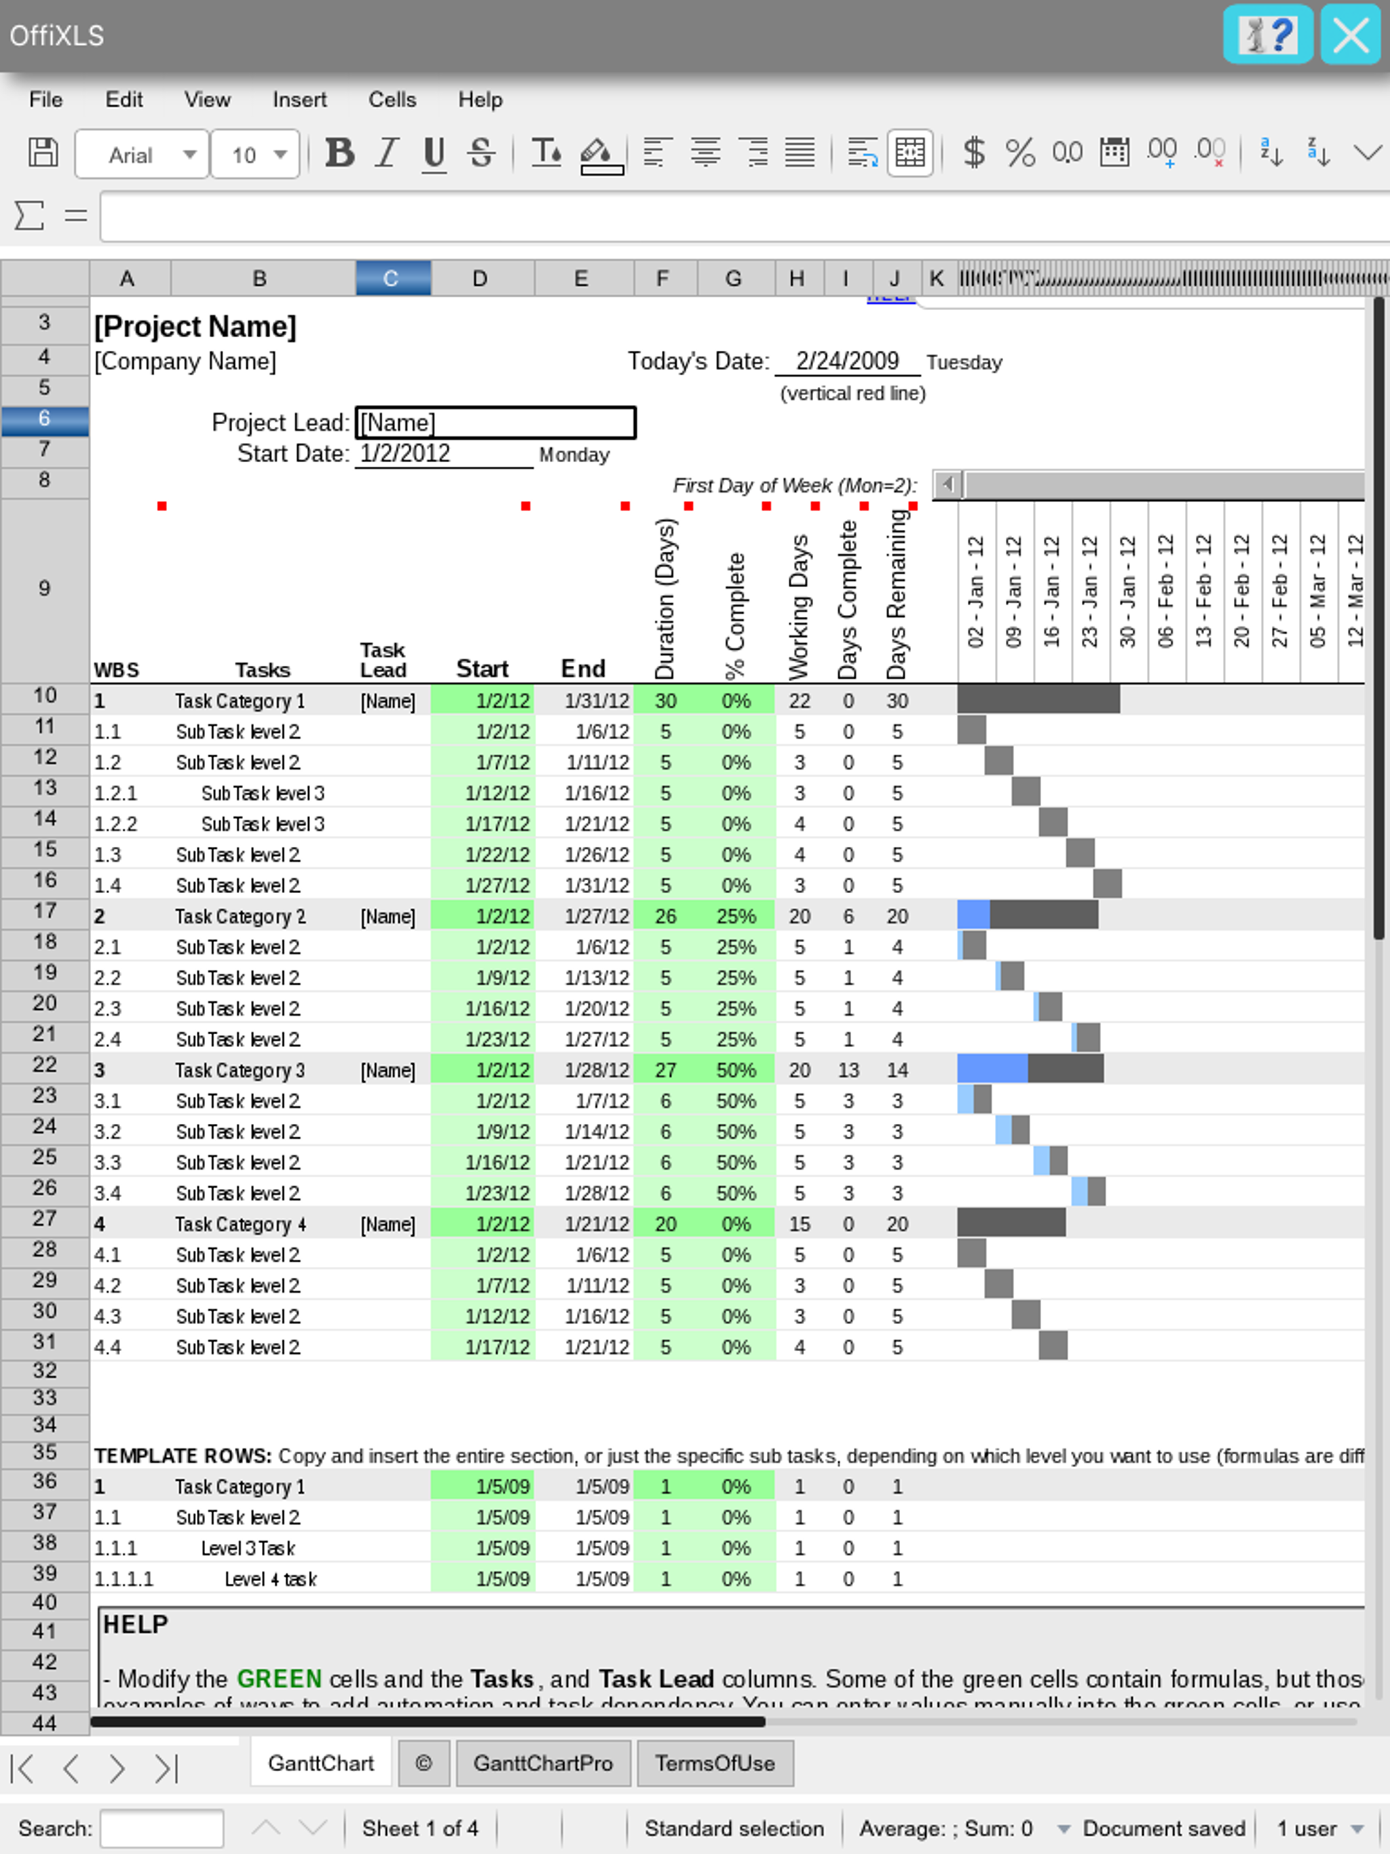Toggle strikethrough formatting
This screenshot has height=1854, width=1390.
481,153
